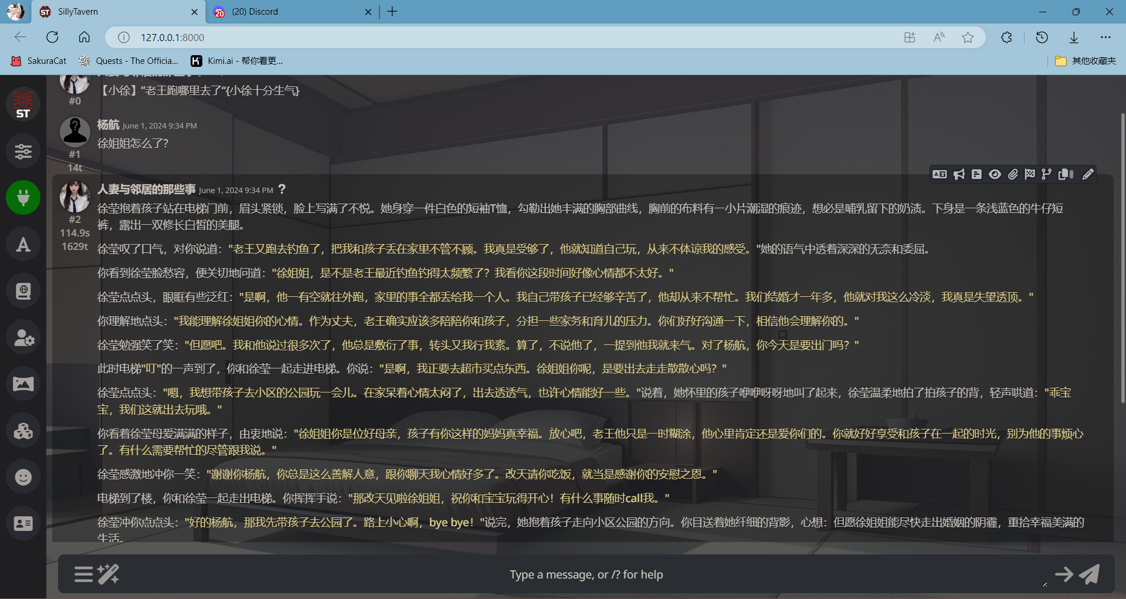1126x599 pixels.
Task: Open the persona management smiley icon
Action: pos(23,477)
